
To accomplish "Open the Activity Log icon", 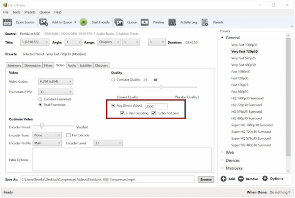I will point(172,22).
